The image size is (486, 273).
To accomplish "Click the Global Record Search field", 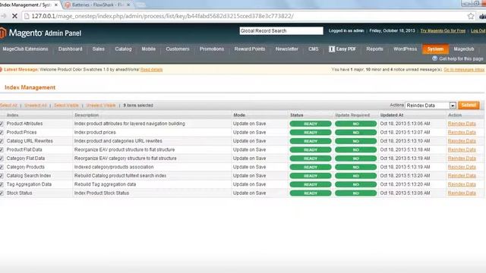I will 281,30.
